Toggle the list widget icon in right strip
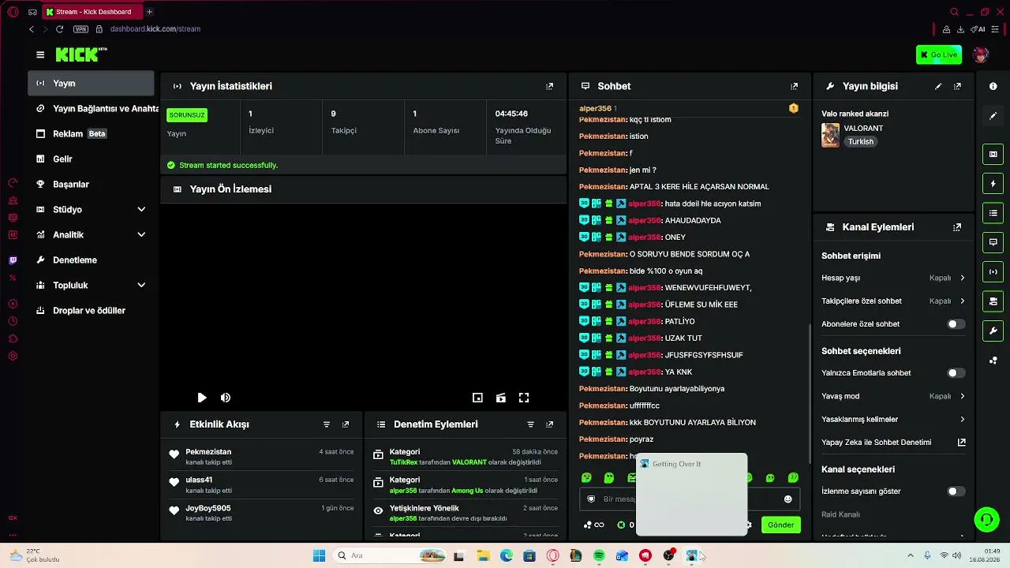The image size is (1010, 568). pyautogui.click(x=993, y=213)
